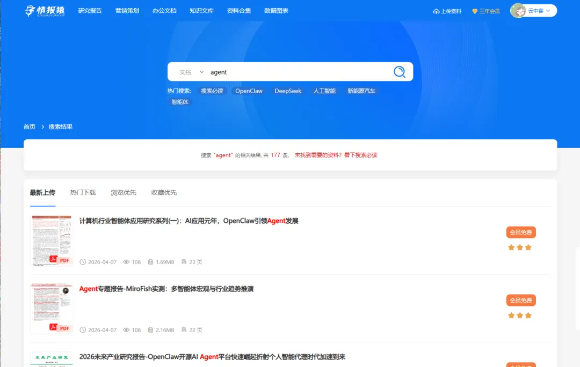The image size is (580, 367).
Task: Click the upload cloud icon
Action: tap(436, 11)
